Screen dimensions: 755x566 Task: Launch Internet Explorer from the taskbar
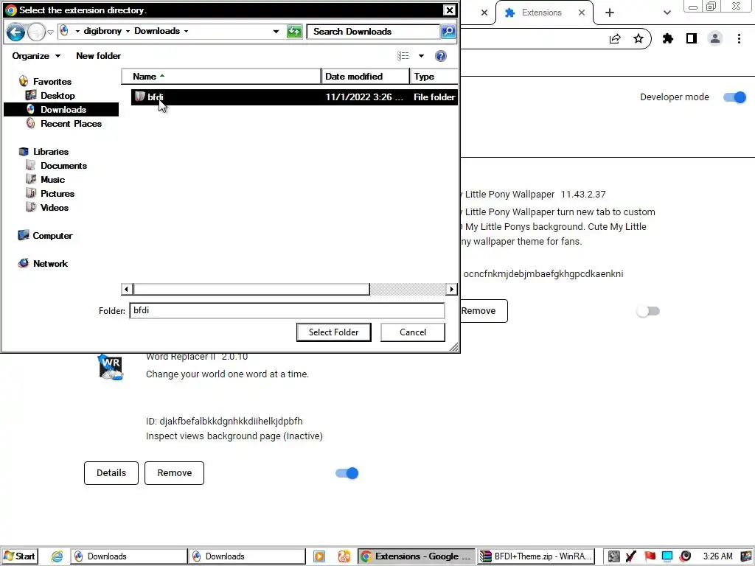(x=57, y=556)
